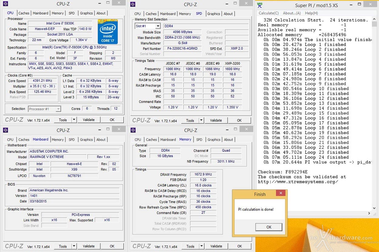Close the Finish dialog with its X button
This screenshot has width=379, height=252.
[281, 193]
